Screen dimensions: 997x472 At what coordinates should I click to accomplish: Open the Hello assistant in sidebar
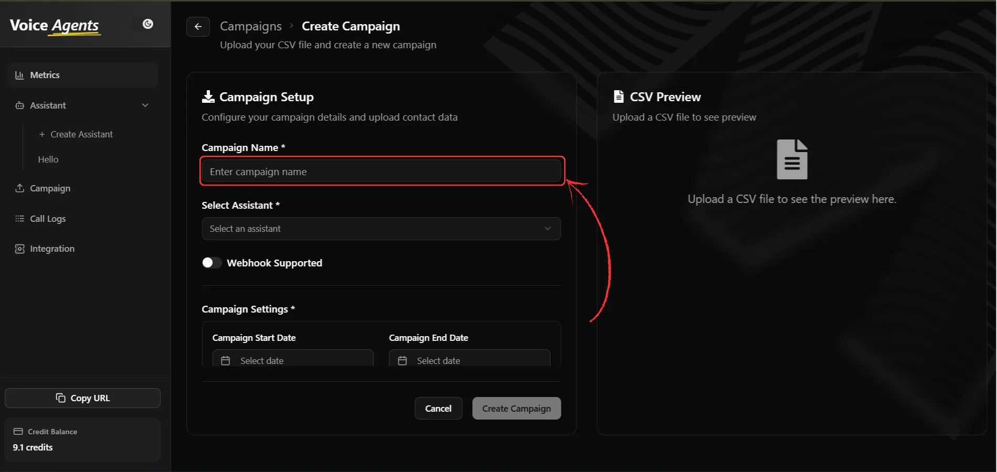click(48, 159)
